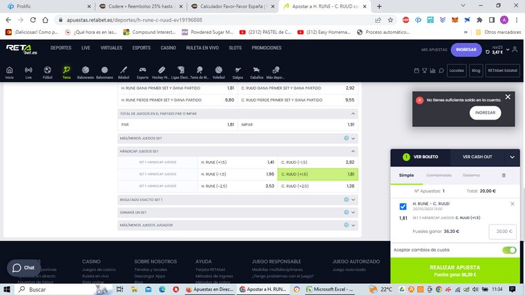Open Microsoft Excel from the taskbar
This screenshot has width=525, height=295.
pos(330,289)
